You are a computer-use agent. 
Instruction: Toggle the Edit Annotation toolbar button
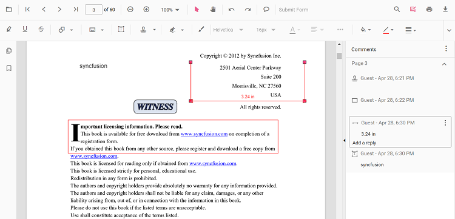coord(413,10)
